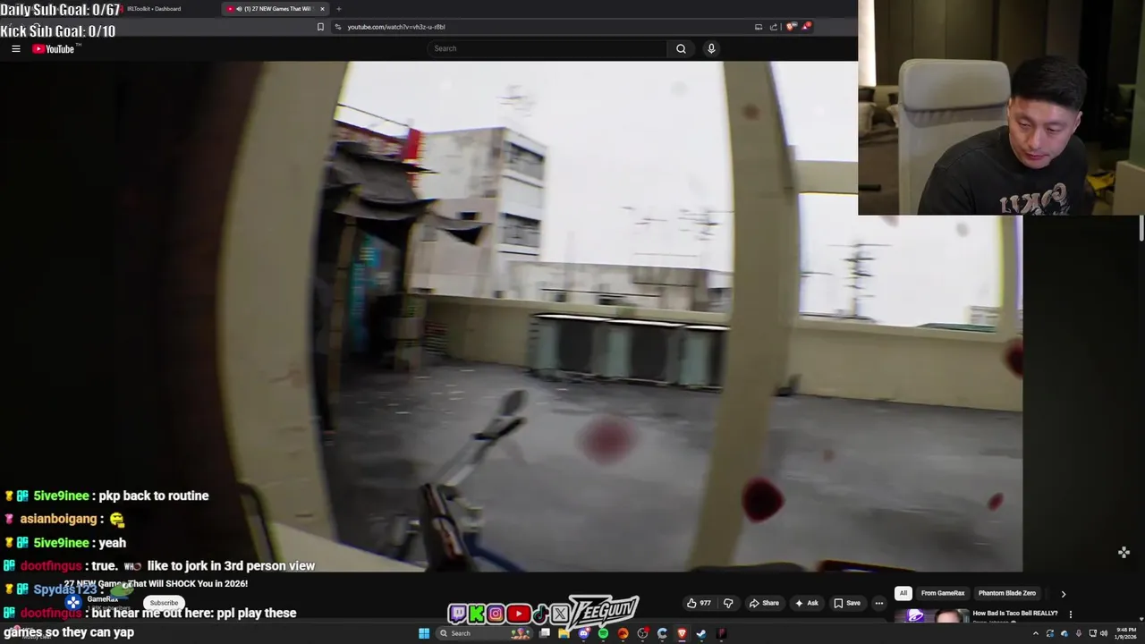The width and height of the screenshot is (1145, 644).
Task: Like the video with 977 likes
Action: point(700,603)
